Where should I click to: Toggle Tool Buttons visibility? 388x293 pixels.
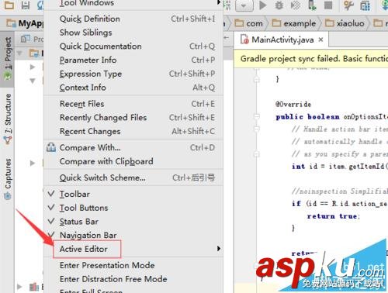pyautogui.click(x=133, y=208)
